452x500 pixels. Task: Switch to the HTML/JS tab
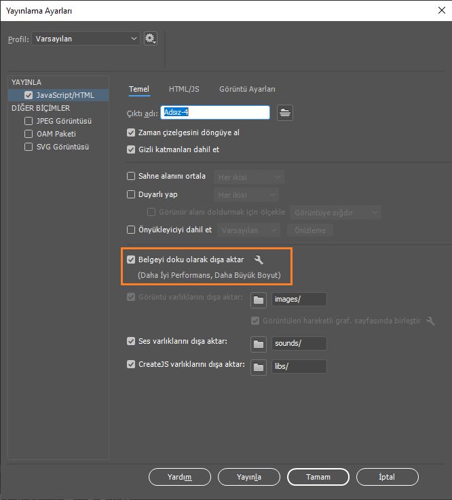click(184, 89)
